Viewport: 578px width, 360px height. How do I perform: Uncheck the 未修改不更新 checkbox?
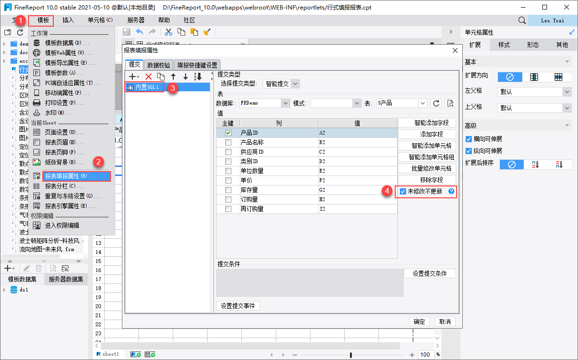403,192
